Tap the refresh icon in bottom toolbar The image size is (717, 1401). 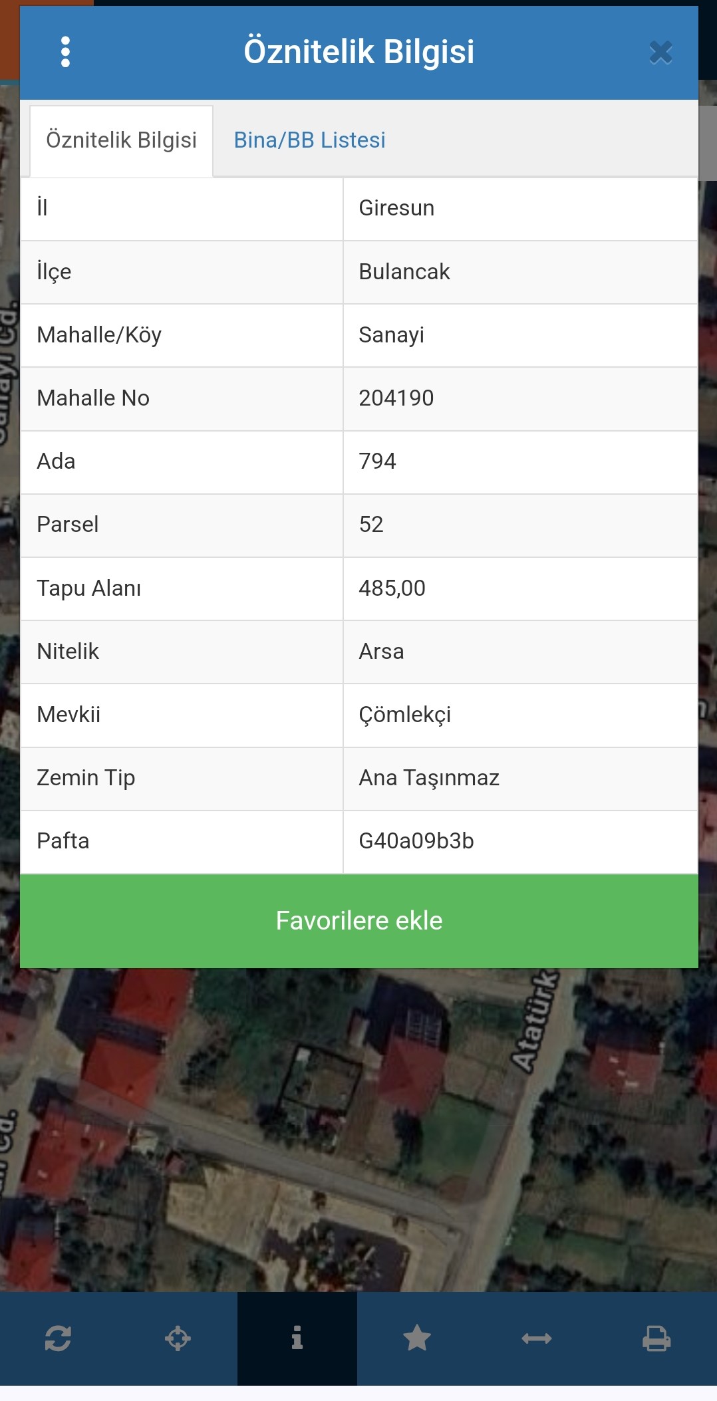[x=58, y=1338]
